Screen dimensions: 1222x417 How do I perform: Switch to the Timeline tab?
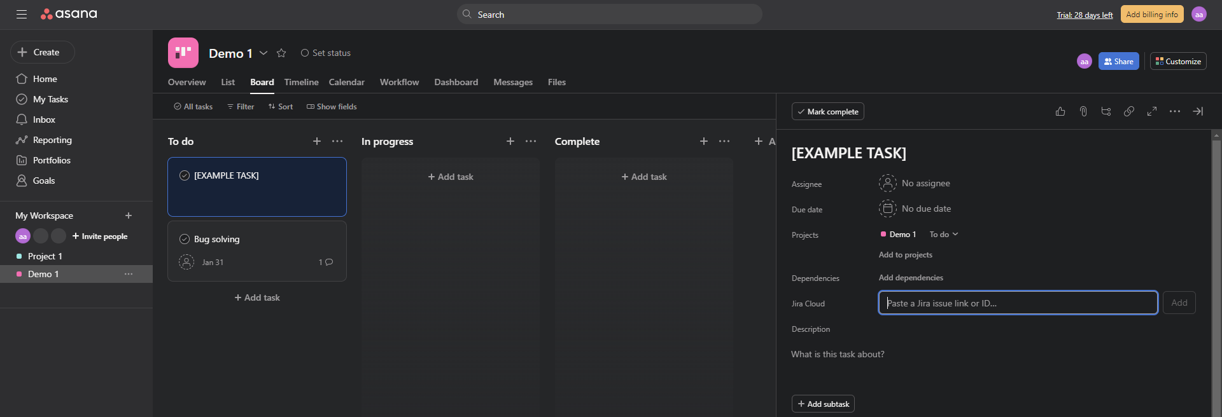pyautogui.click(x=301, y=82)
